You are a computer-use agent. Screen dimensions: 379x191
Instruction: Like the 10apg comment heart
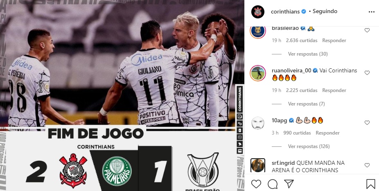367,123
